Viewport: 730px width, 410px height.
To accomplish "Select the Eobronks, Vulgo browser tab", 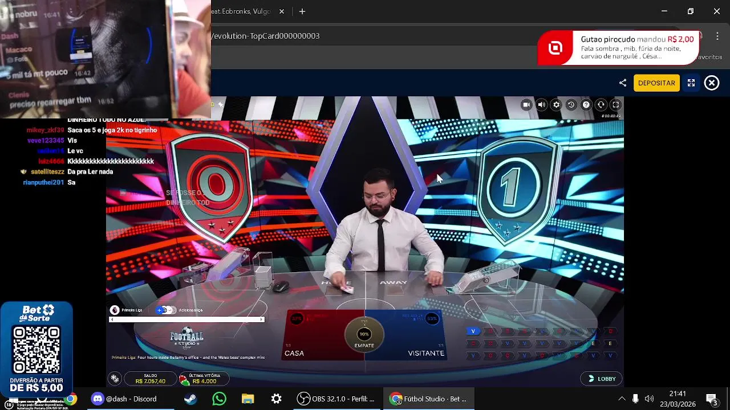I will pos(242,11).
